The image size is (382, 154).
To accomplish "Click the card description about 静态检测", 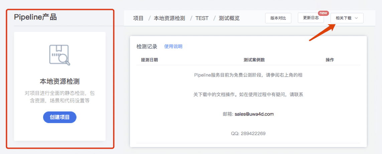I will pos(60,97).
